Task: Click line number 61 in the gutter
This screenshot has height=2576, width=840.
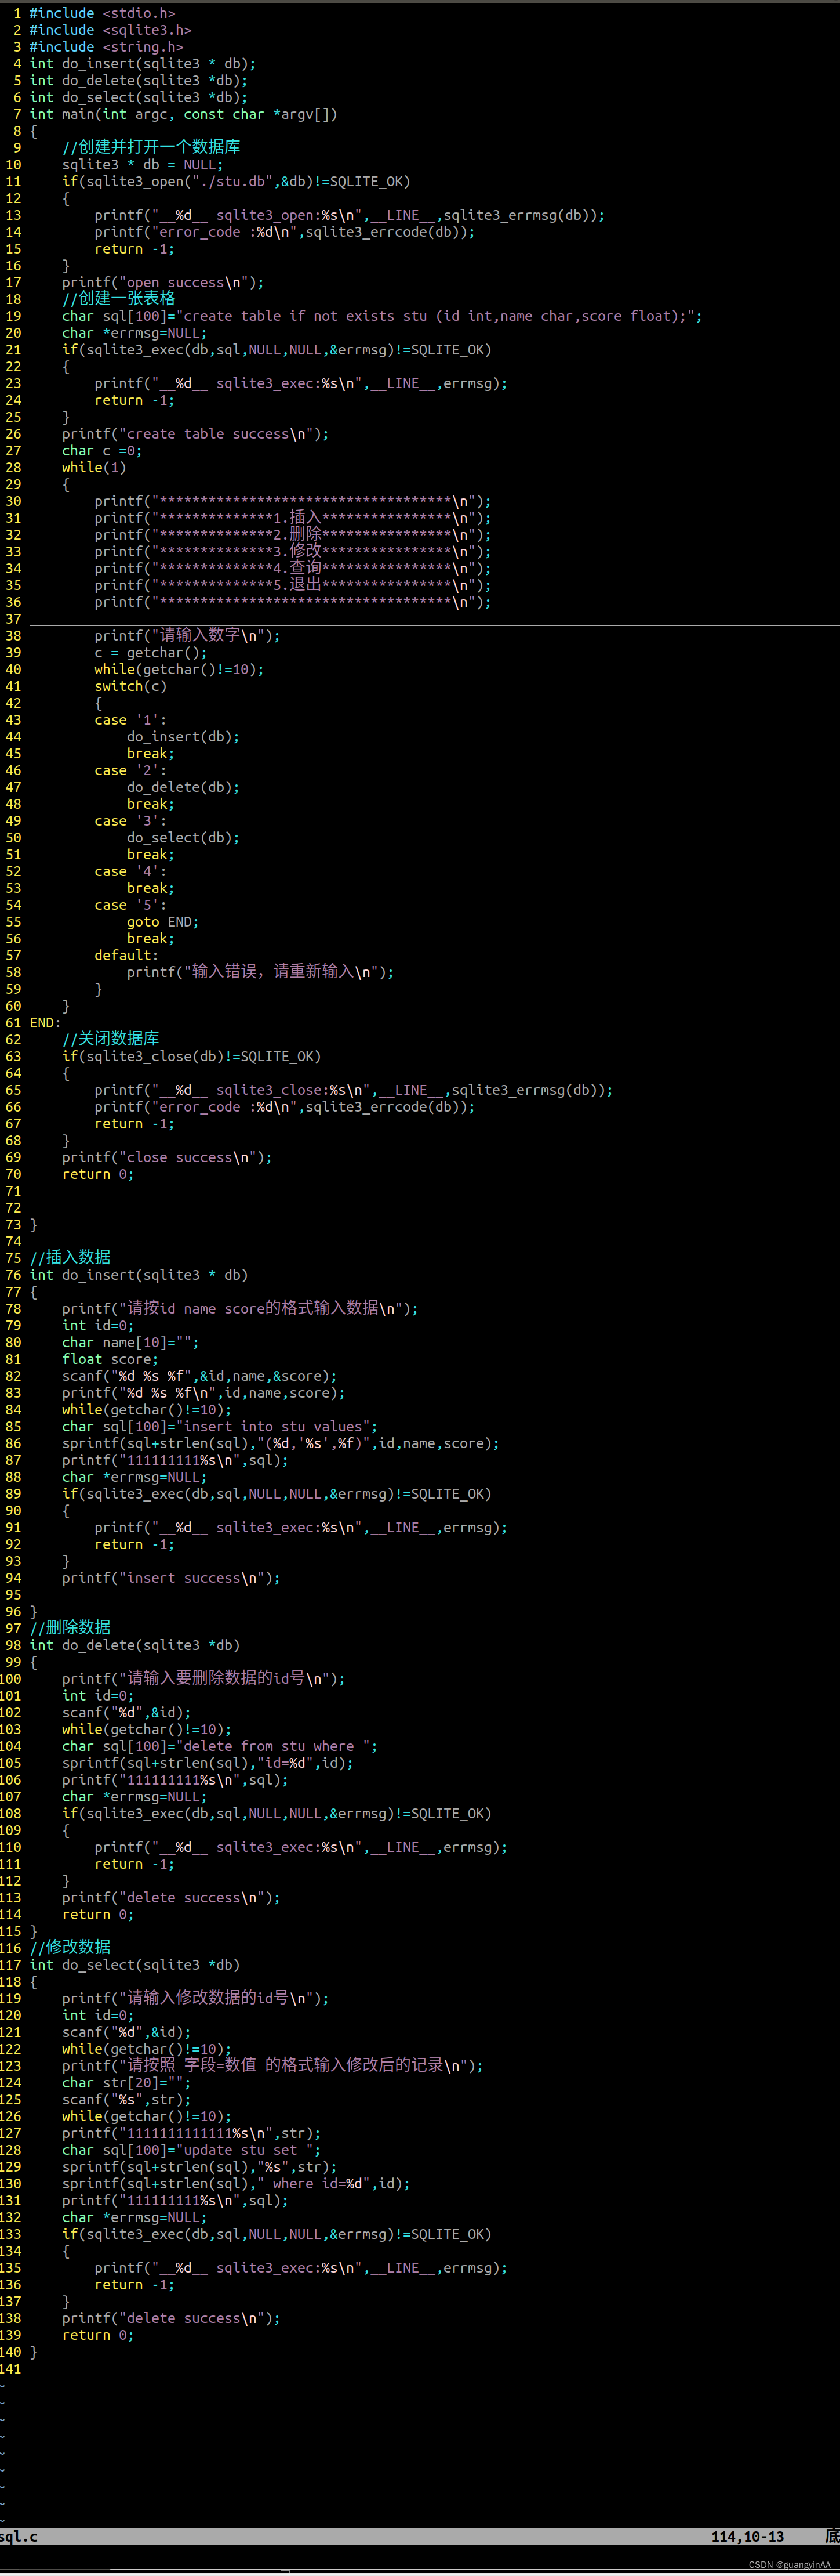Action: click(x=13, y=1023)
